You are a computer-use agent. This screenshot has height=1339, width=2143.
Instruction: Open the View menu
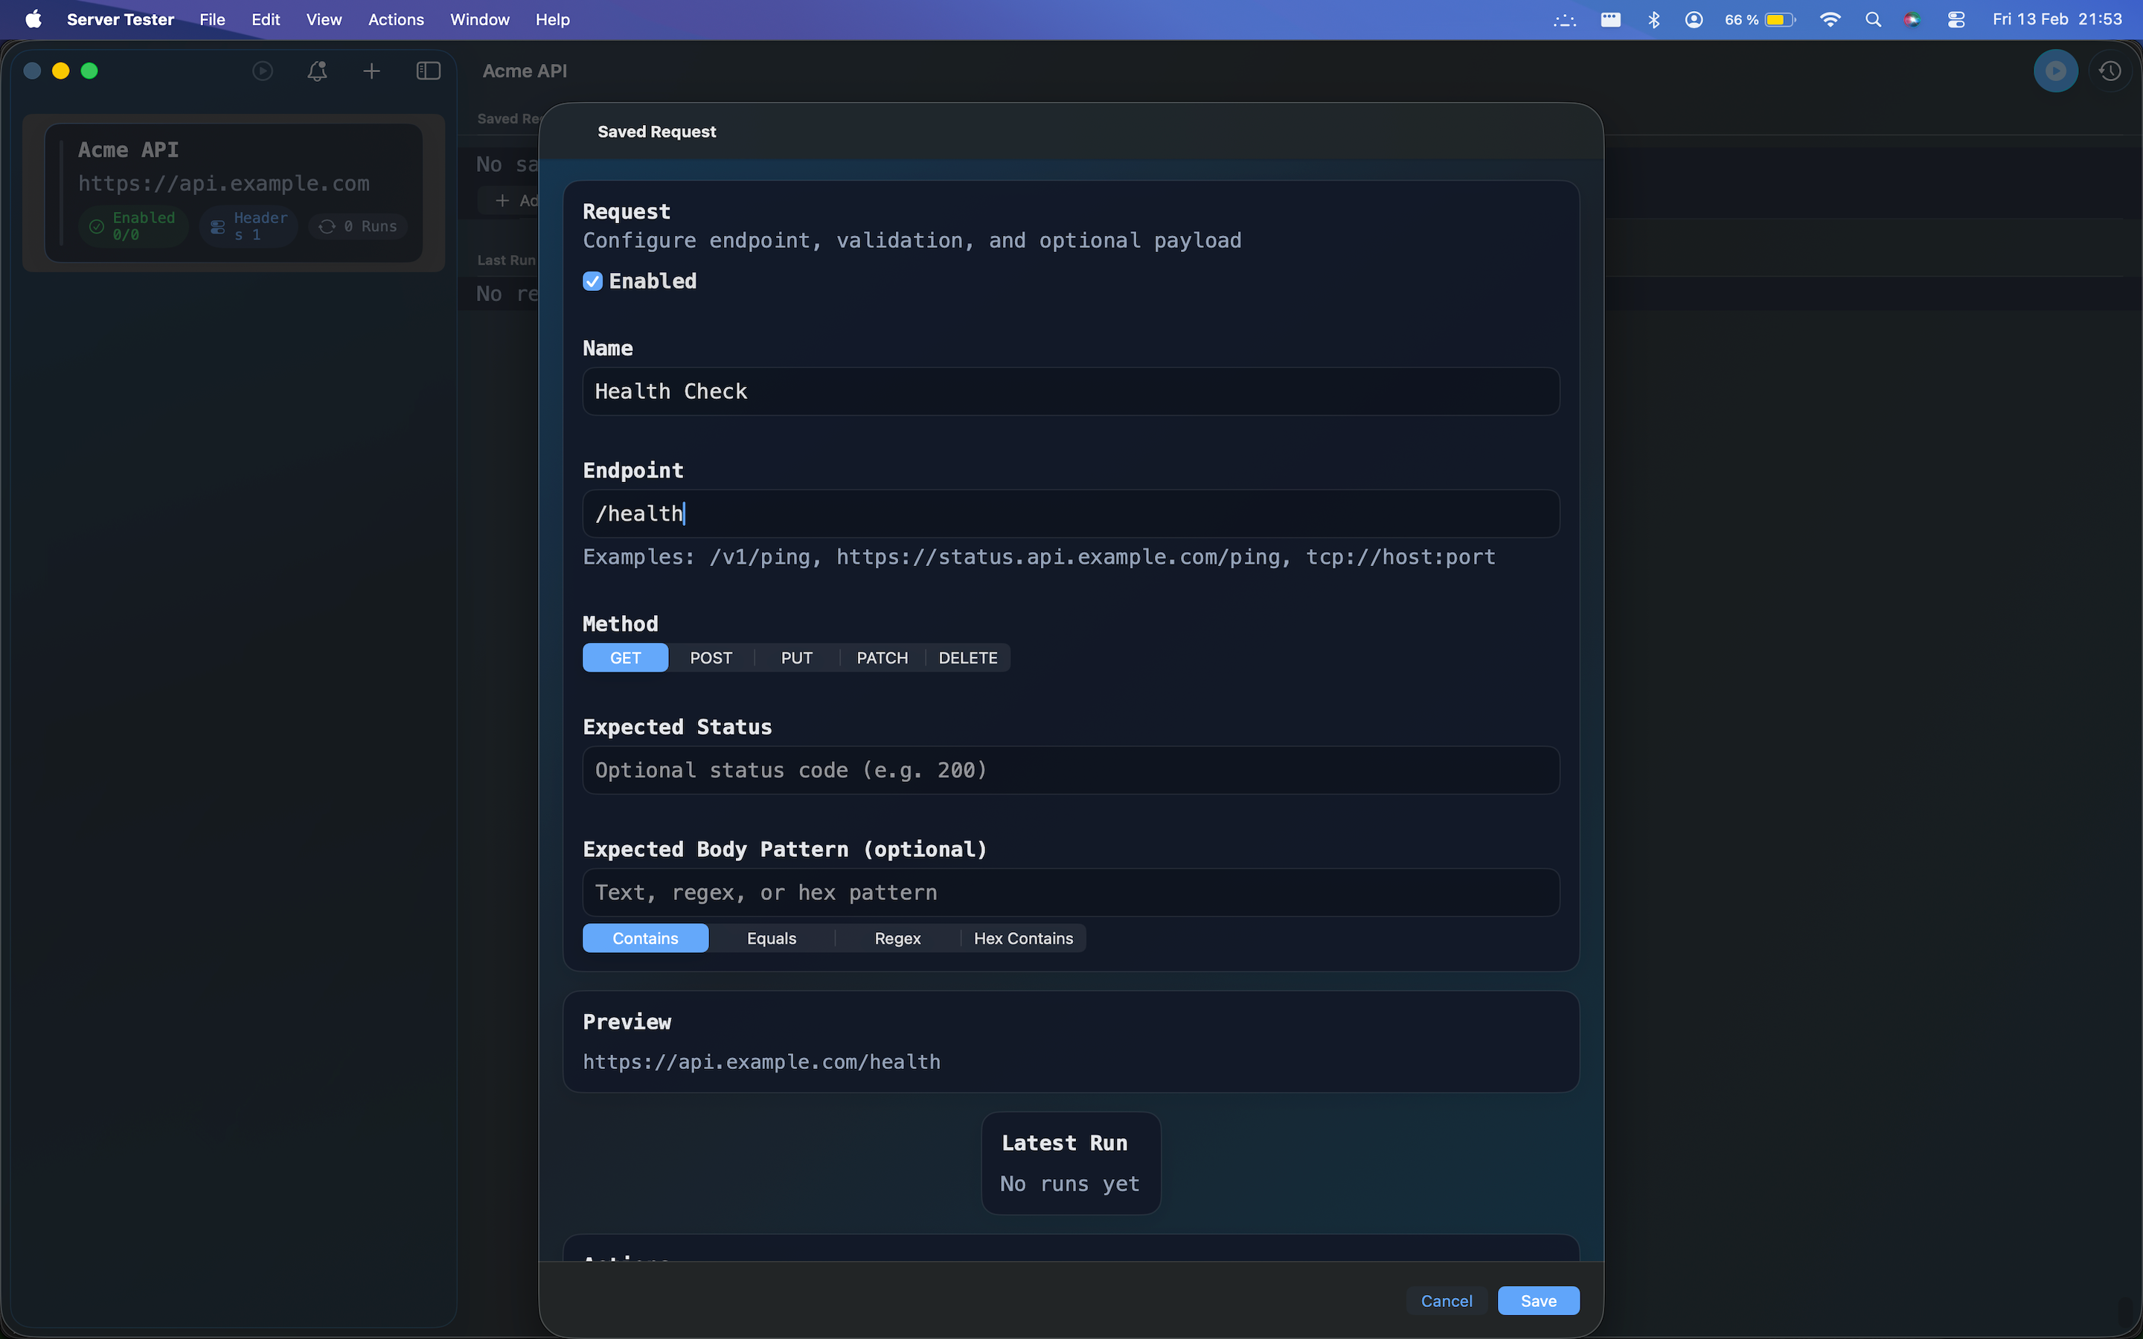[324, 19]
